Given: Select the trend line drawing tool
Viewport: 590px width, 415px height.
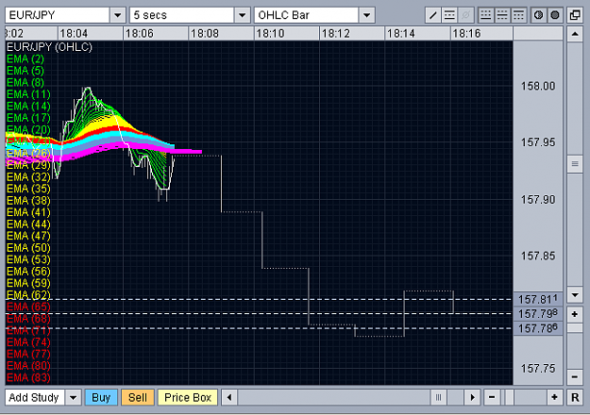Looking at the screenshot, I should [x=432, y=15].
